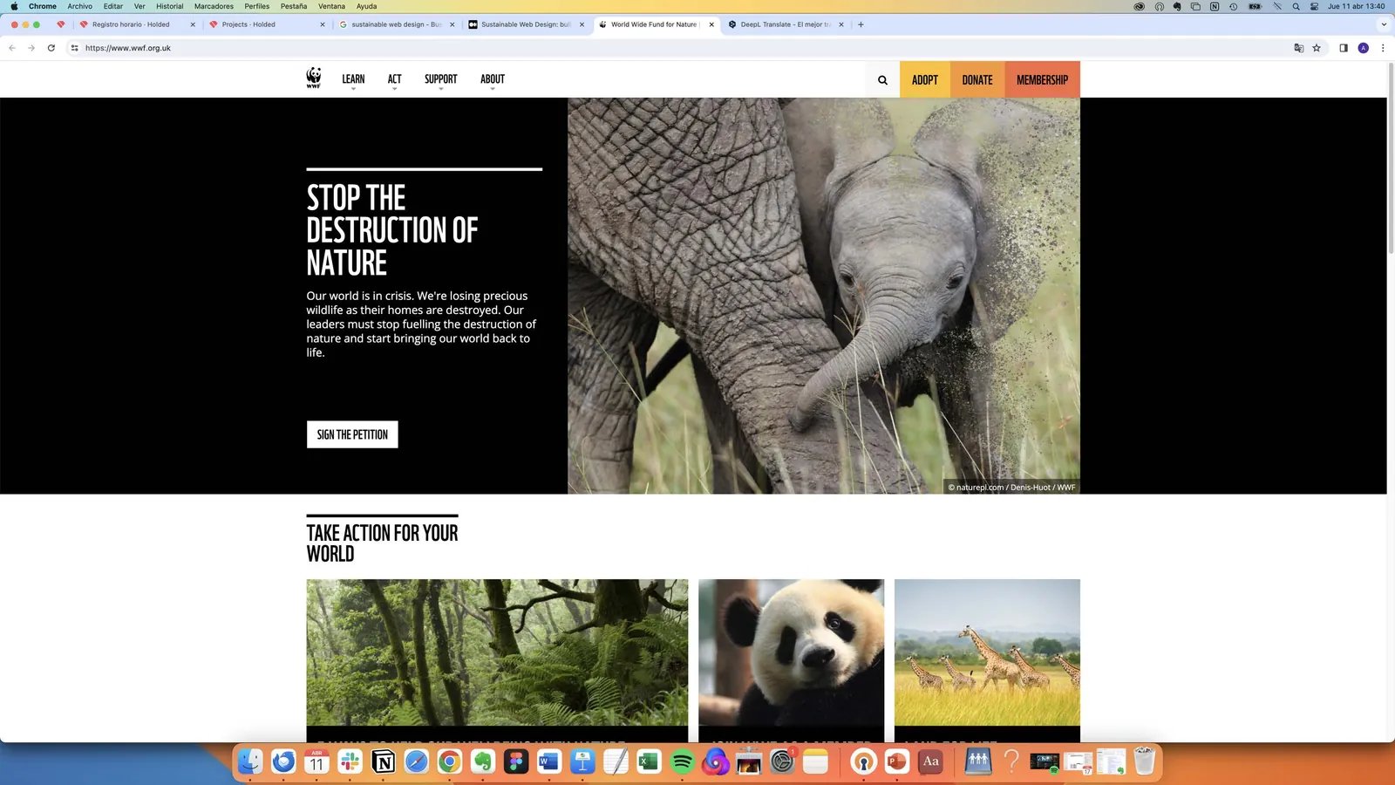Click the browser forward arrow
This screenshot has height=785, width=1395.
[x=31, y=48]
